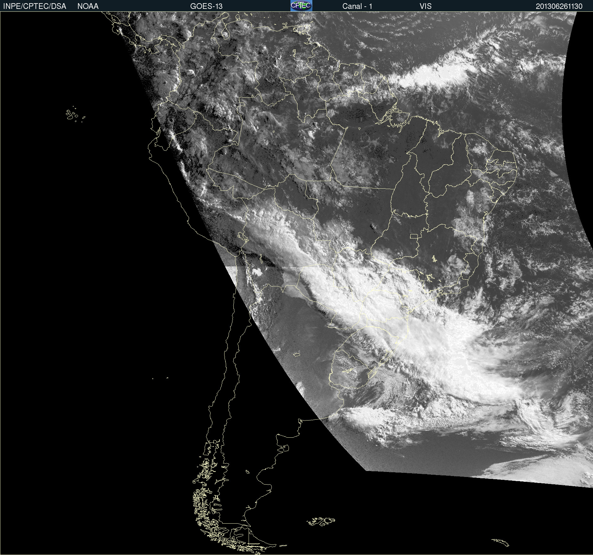Click the CPTEC logo in header
This screenshot has width=593, height=555.
pos(301,6)
